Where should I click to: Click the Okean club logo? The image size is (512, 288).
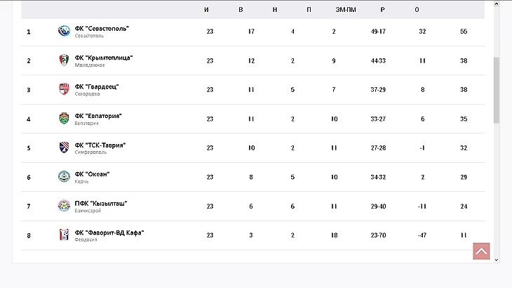click(x=64, y=176)
